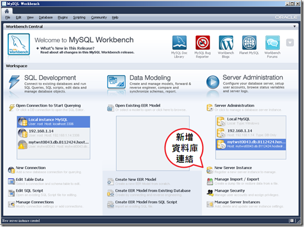Click the Manage Server Instances icon
Image resolution: width=304 pixels, height=227 pixels.
pos(210,204)
